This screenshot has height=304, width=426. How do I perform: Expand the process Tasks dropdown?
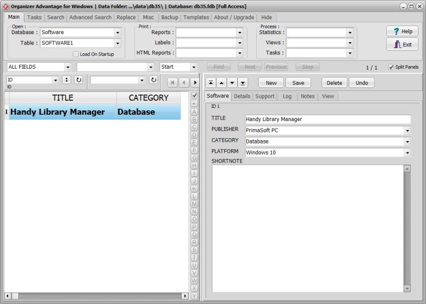[x=350, y=53]
